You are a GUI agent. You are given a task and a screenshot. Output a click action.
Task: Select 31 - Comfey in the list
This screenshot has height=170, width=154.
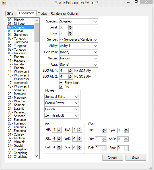(x=21, y=134)
